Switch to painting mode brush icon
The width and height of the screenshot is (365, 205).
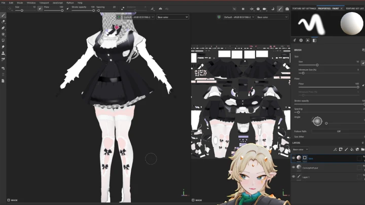click(280, 9)
